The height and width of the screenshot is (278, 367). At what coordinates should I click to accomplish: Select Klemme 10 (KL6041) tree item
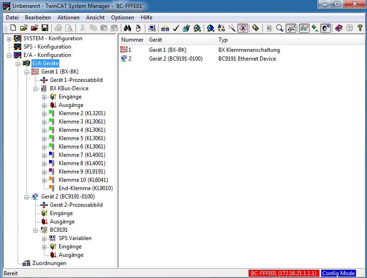(x=83, y=180)
